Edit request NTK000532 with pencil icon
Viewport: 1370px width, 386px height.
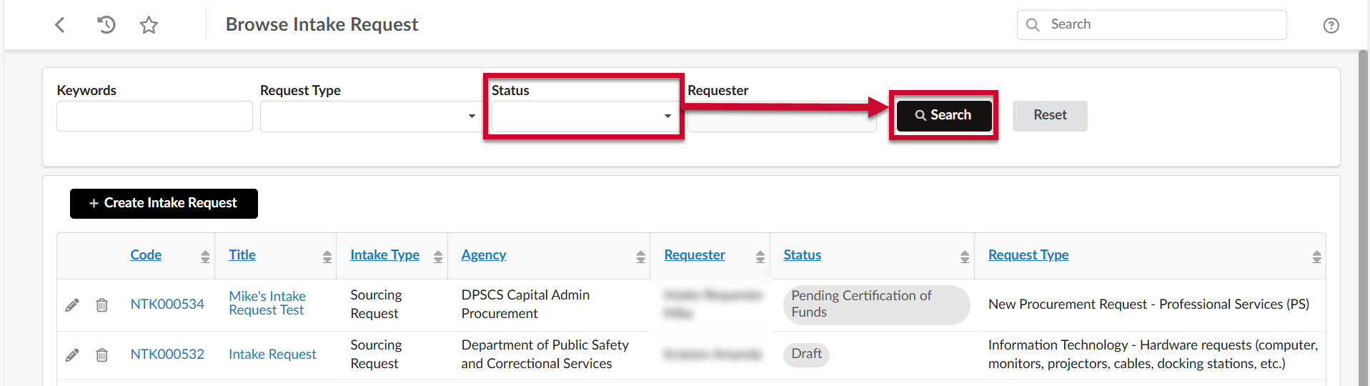pos(72,355)
